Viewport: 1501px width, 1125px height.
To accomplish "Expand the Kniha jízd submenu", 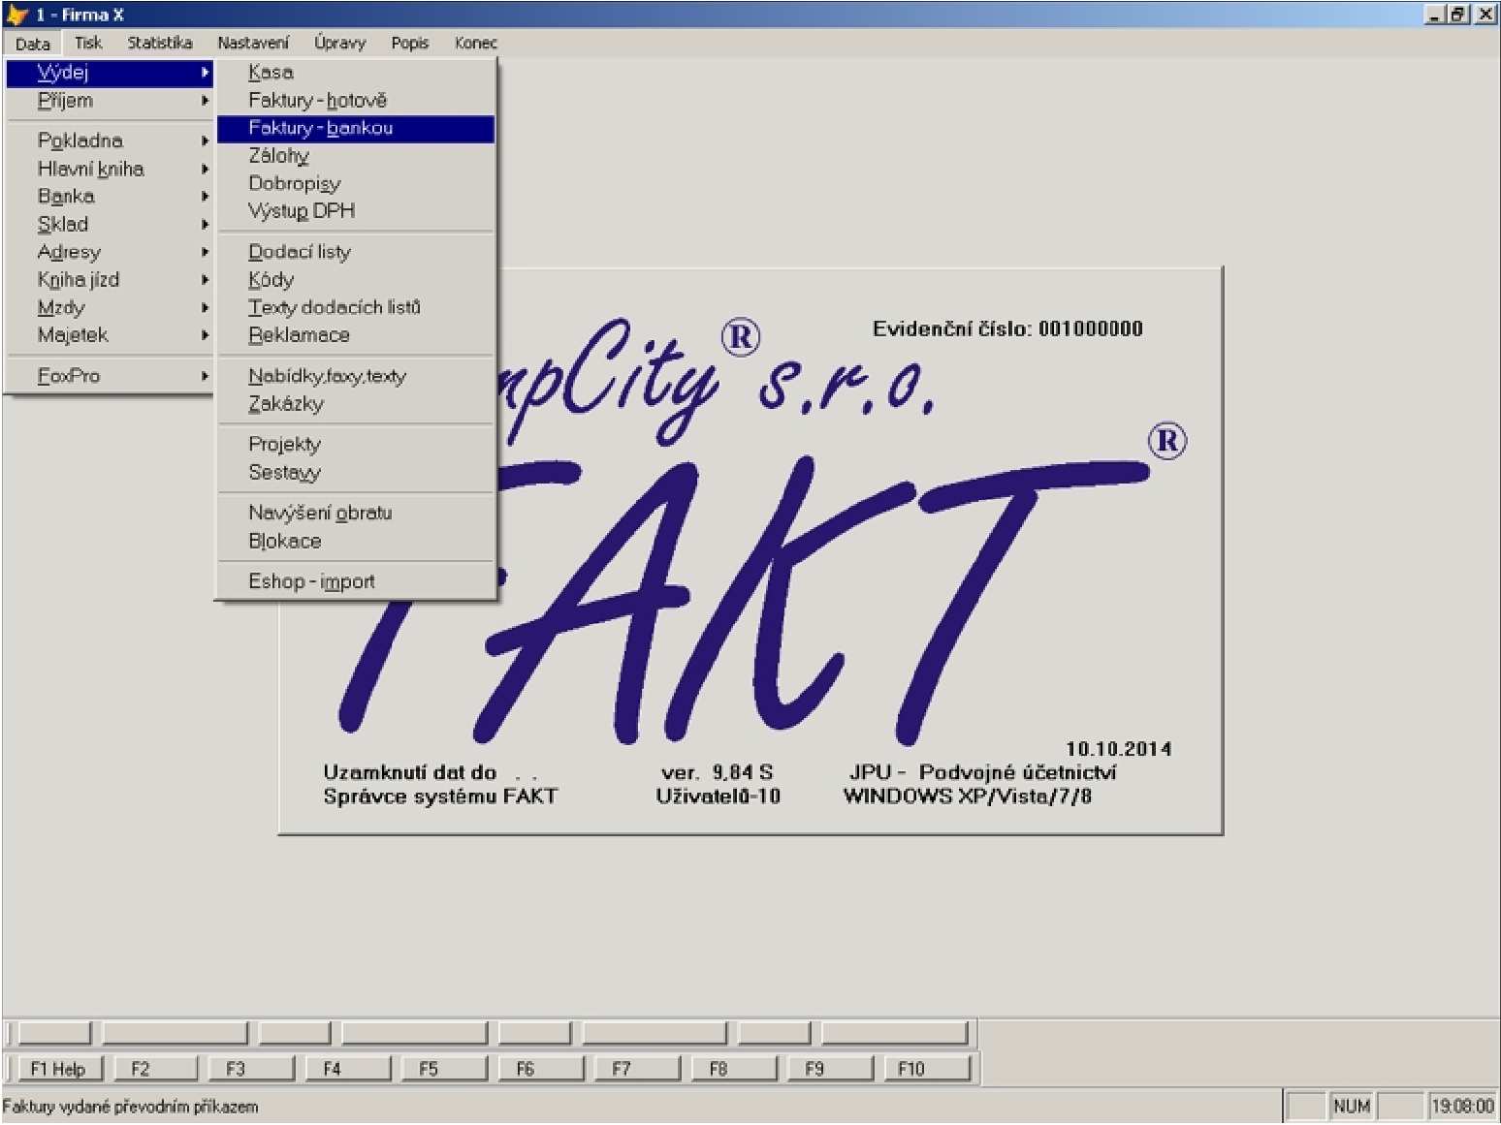I will pos(110,280).
